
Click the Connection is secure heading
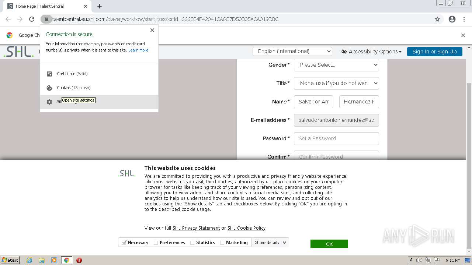point(69,34)
